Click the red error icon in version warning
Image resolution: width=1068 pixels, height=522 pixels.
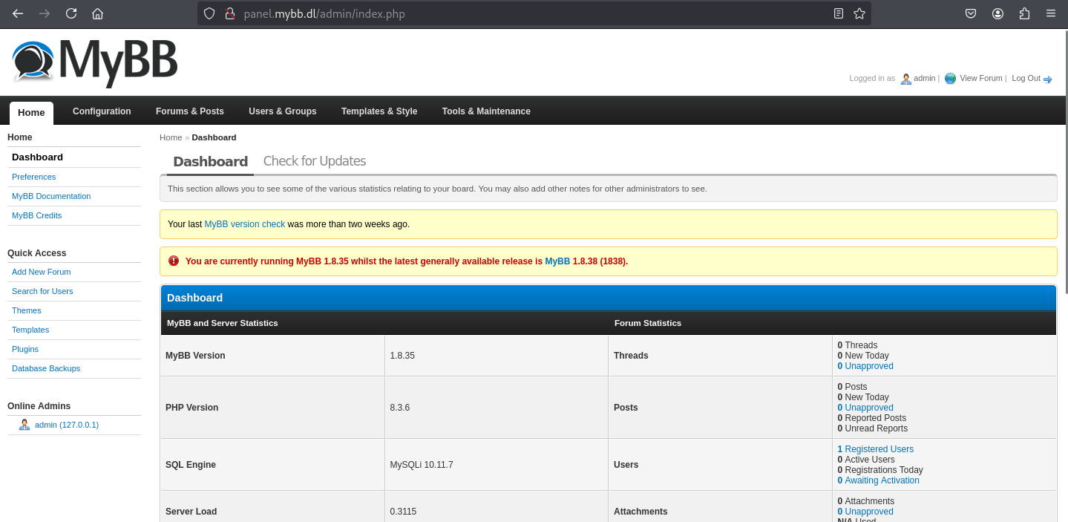point(174,261)
